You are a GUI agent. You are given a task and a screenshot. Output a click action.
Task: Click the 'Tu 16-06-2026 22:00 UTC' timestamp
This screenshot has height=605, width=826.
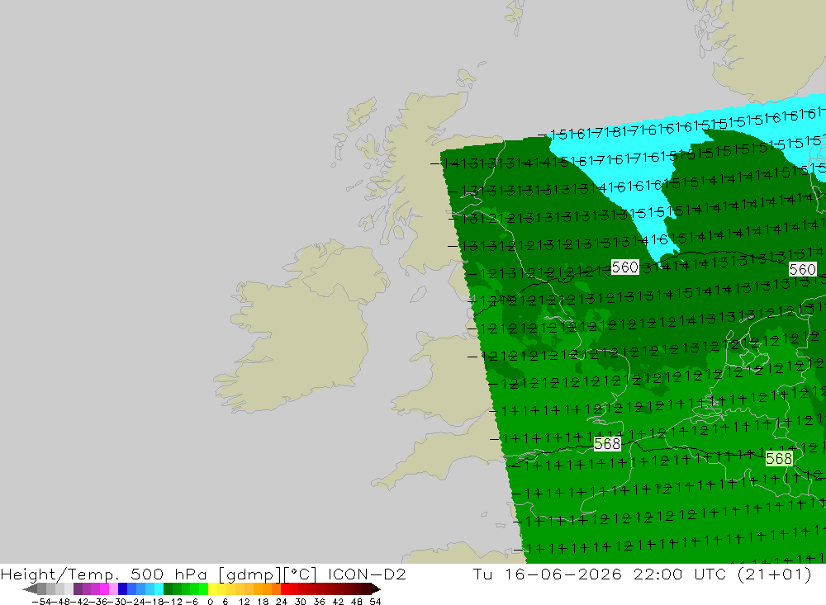601,574
